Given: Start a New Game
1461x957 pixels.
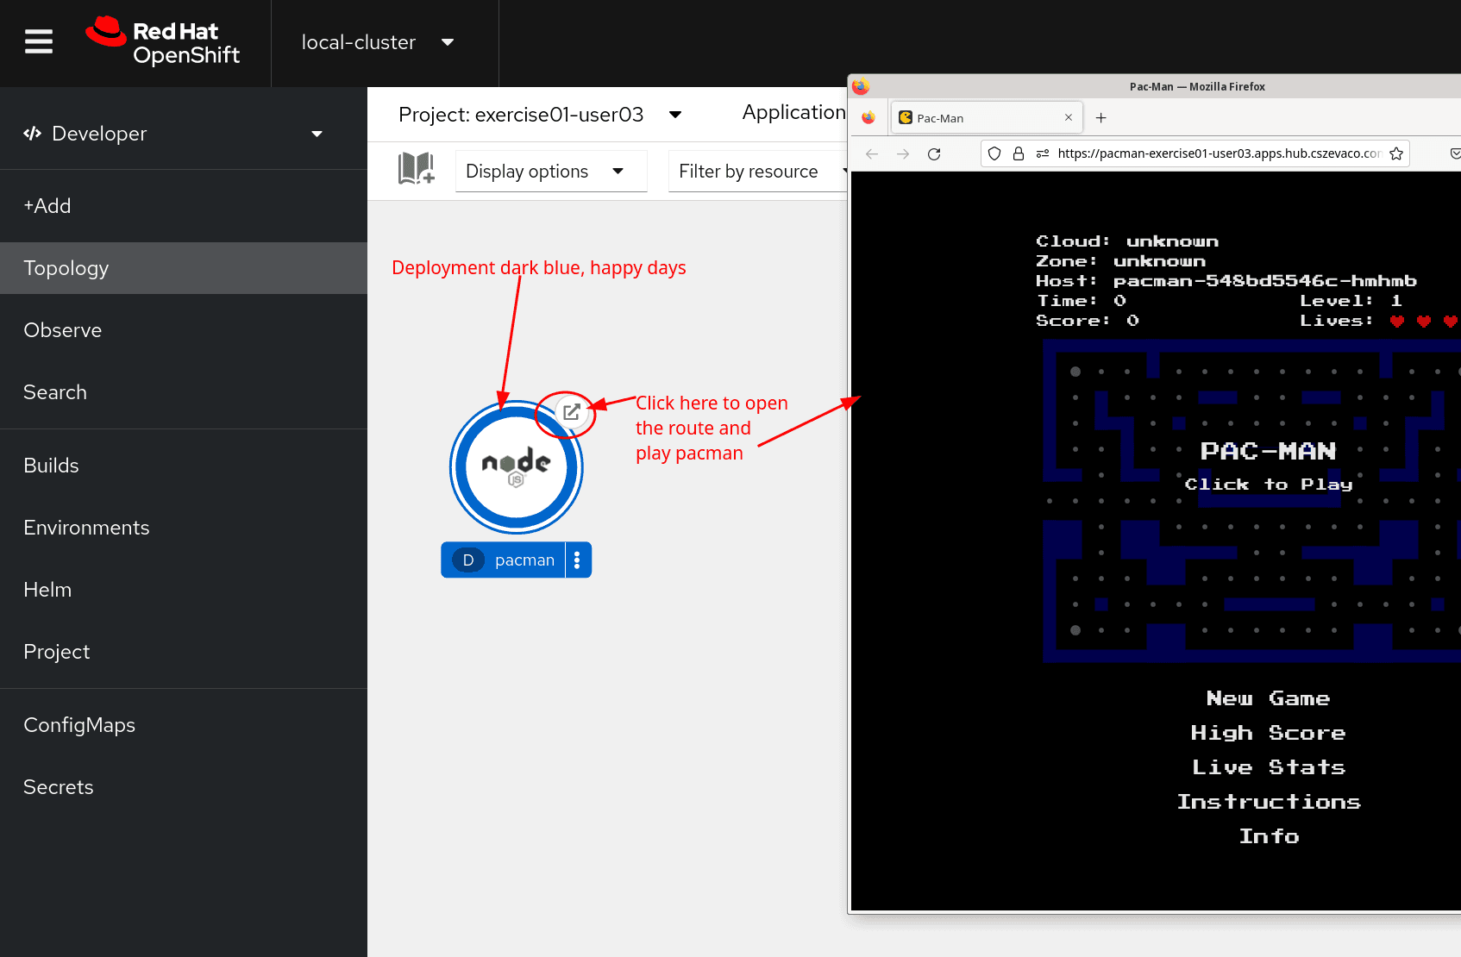Looking at the screenshot, I should click(x=1268, y=698).
